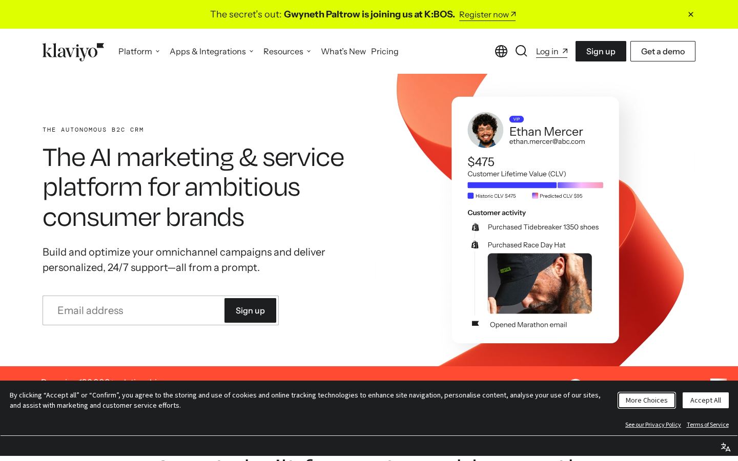Click the Predicted CLV pink bar
738x461 pixels.
tap(580, 185)
